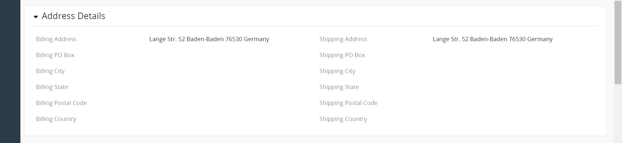Click the Shipping State label
Viewport: 622px width, 143px height.
(339, 87)
